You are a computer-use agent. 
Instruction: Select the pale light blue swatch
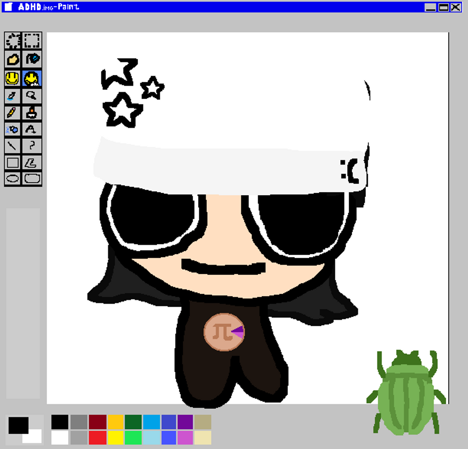pyautogui.click(x=151, y=438)
